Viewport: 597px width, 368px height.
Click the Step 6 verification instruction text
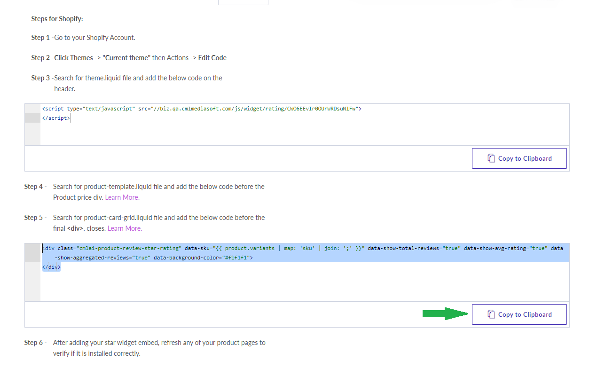tap(159, 348)
